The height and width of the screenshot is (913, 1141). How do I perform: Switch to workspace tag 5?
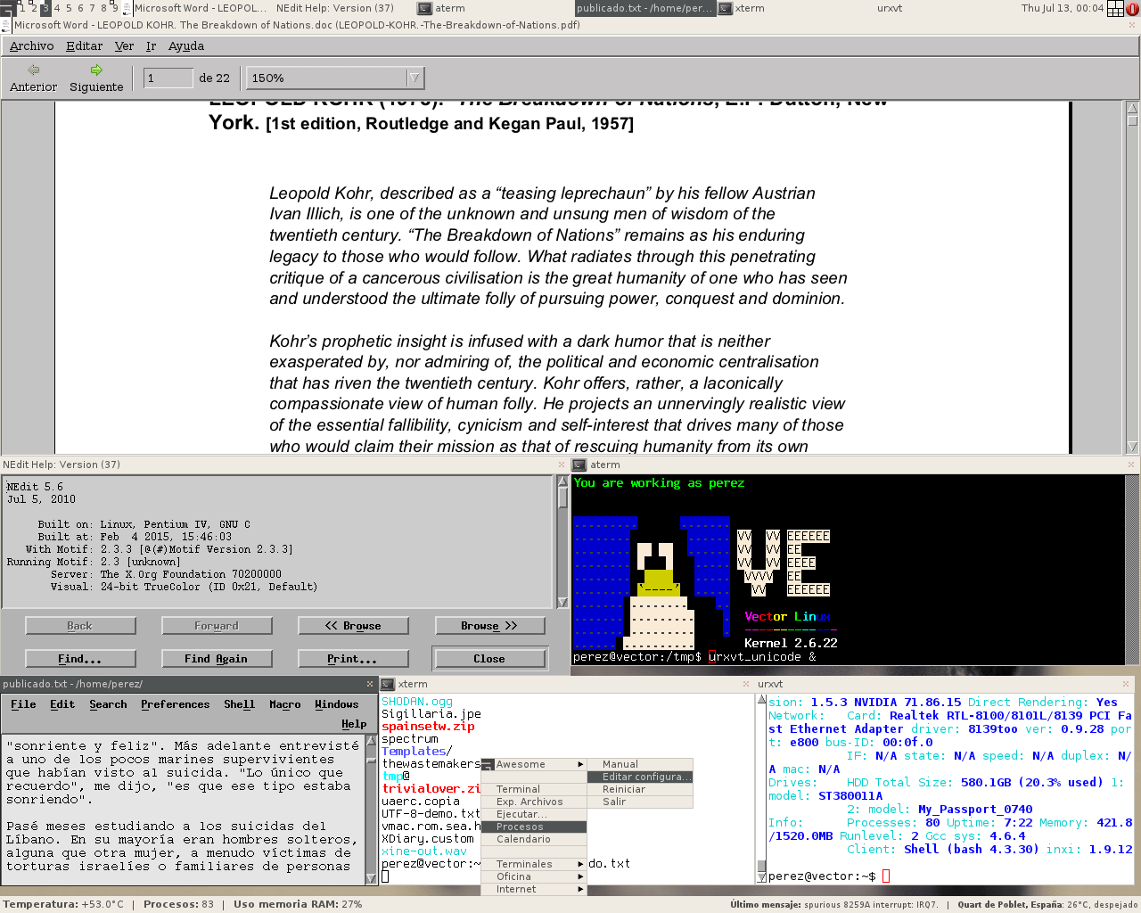(69, 8)
